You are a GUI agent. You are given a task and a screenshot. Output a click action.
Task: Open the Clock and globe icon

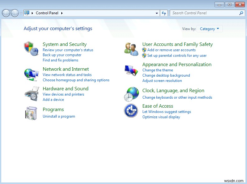click(x=131, y=94)
